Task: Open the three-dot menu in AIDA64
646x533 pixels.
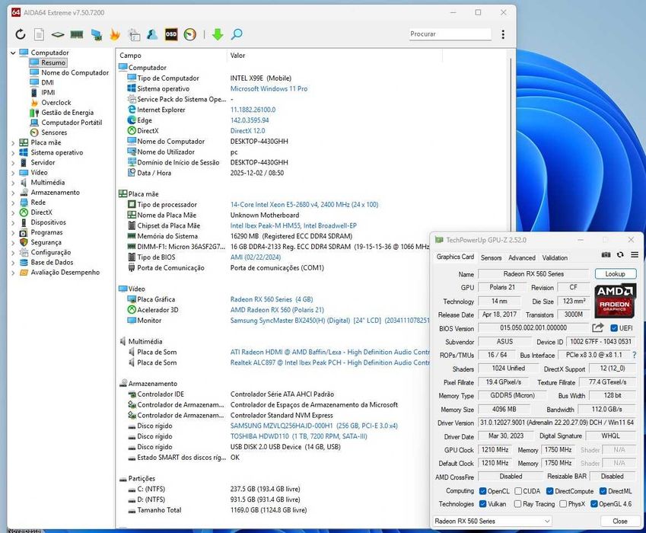Action: [503, 34]
